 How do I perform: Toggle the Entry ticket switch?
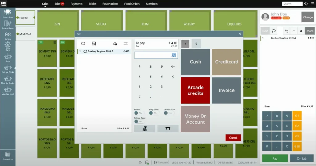(x=153, y=113)
